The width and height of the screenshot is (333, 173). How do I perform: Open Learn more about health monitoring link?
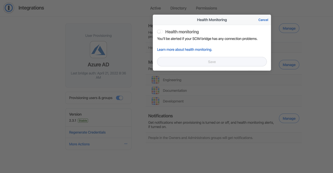tap(184, 50)
